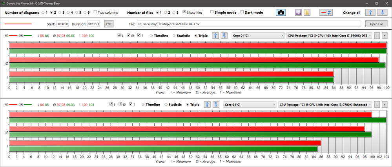
Task: Click the Edit button beside Duration
Action: click(108, 24)
